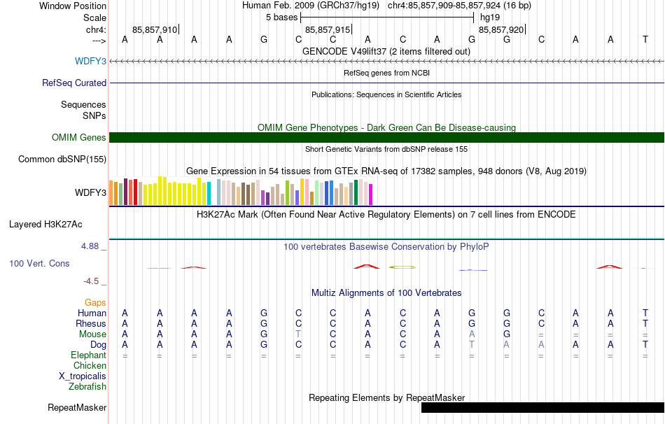The height and width of the screenshot is (424, 665).
Task: Select the first orange GTEx tissue bar
Action: tap(111, 193)
